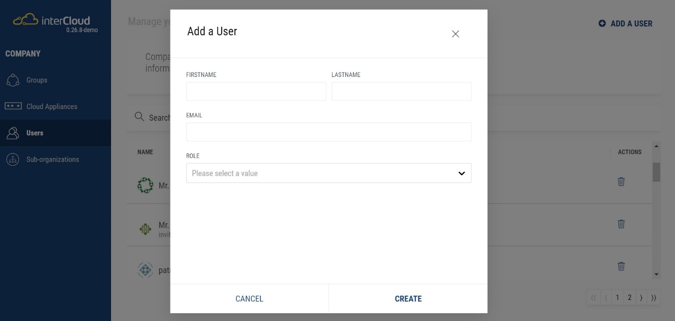Viewport: 675px width, 321px height.
Task: Cancel the Add a User form
Action: pyautogui.click(x=249, y=299)
